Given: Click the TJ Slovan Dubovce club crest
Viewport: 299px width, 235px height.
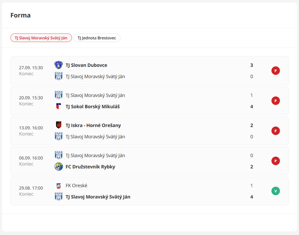Looking at the screenshot, I should click(59, 65).
